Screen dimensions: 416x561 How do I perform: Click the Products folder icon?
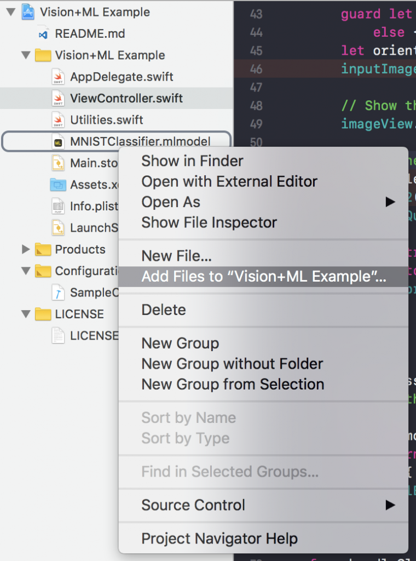tap(43, 249)
